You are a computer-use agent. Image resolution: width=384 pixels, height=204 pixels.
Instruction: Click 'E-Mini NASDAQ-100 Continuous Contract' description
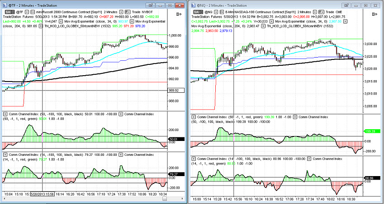tap(255, 12)
